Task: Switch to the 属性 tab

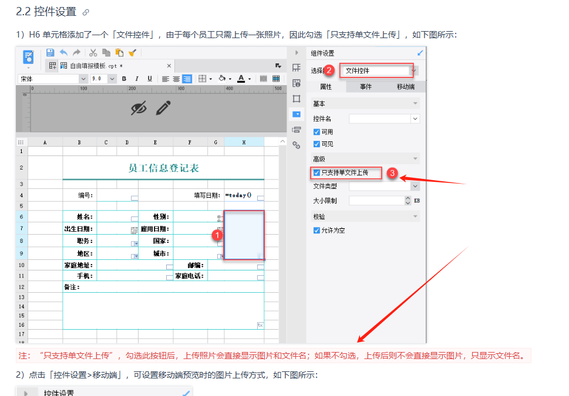Action: pos(326,87)
